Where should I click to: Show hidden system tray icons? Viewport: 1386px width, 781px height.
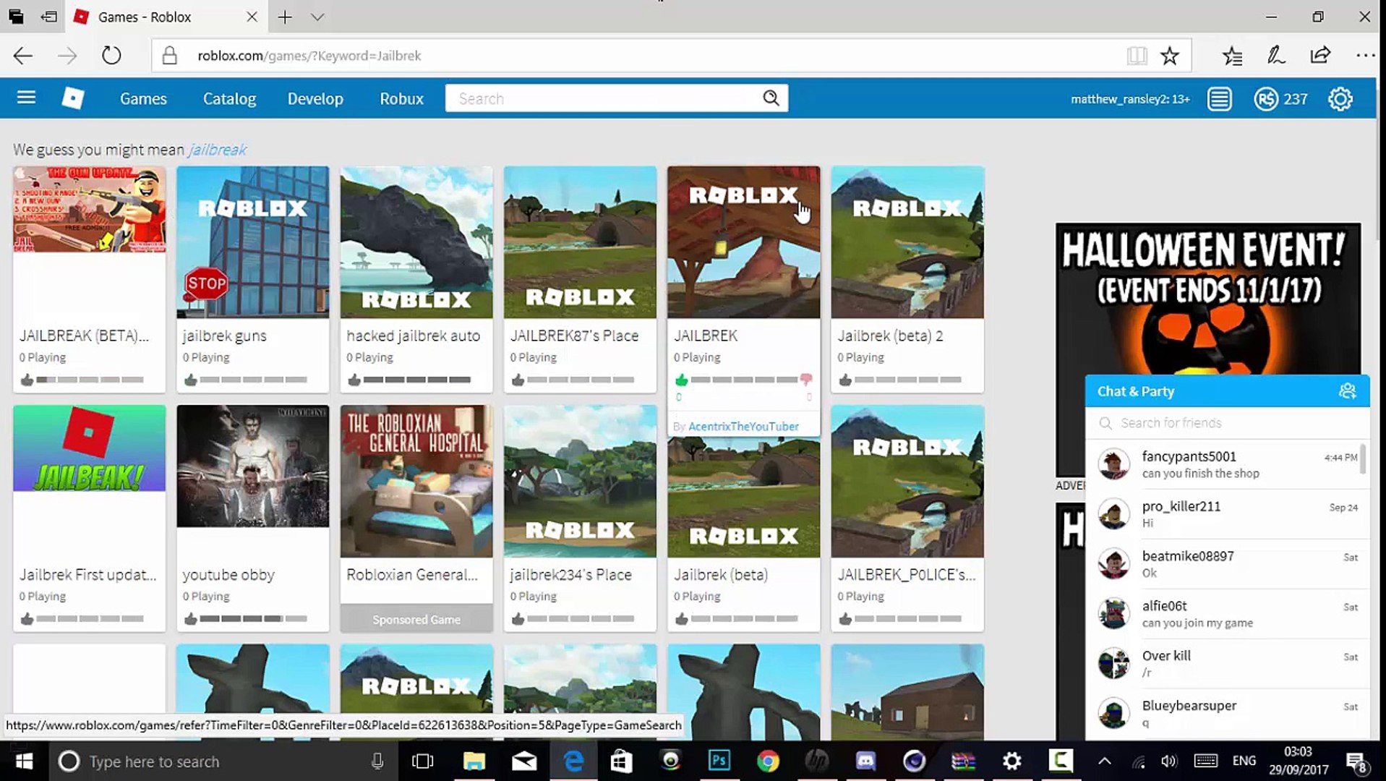tap(1104, 761)
